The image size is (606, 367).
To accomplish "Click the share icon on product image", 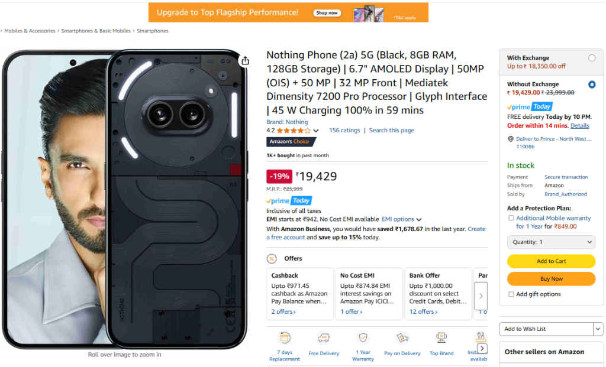I will [x=245, y=60].
